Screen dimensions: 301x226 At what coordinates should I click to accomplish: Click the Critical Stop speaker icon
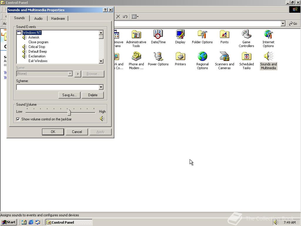(25, 47)
